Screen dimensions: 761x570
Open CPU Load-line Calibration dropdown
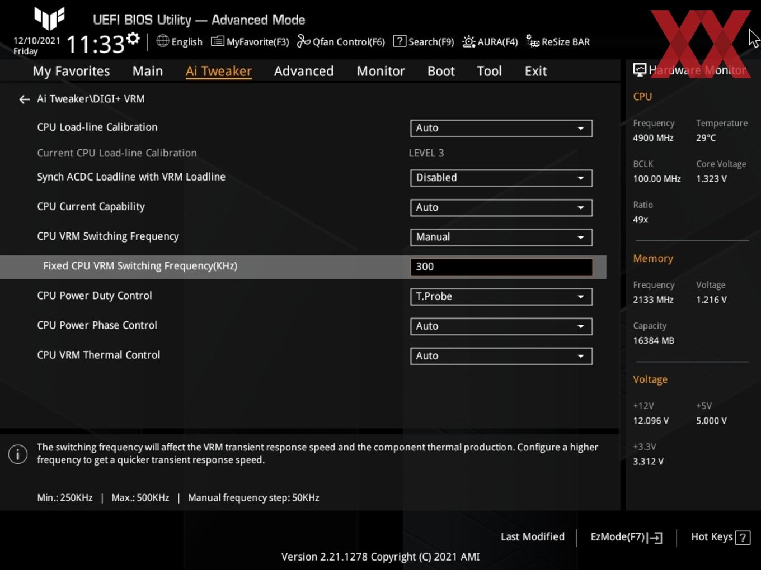pyautogui.click(x=501, y=128)
